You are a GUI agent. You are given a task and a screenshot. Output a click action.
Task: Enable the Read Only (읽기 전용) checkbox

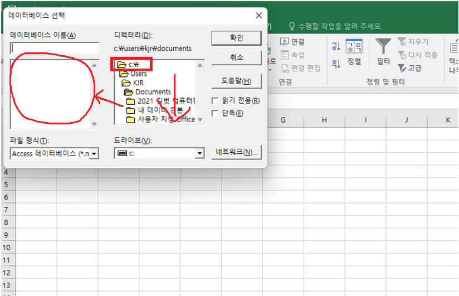[215, 101]
